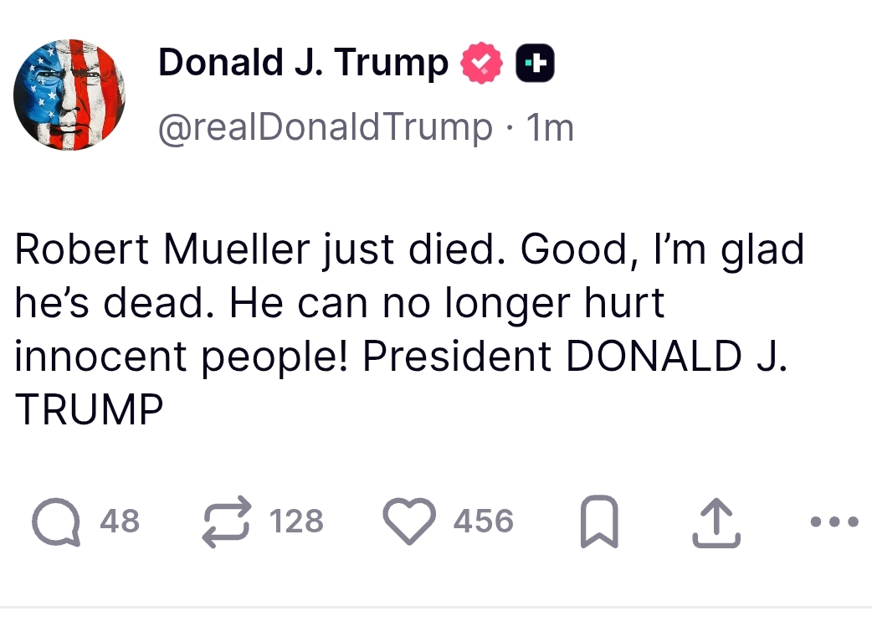
Task: Open the @realDonaldTrump handle link
Action: click(x=325, y=127)
